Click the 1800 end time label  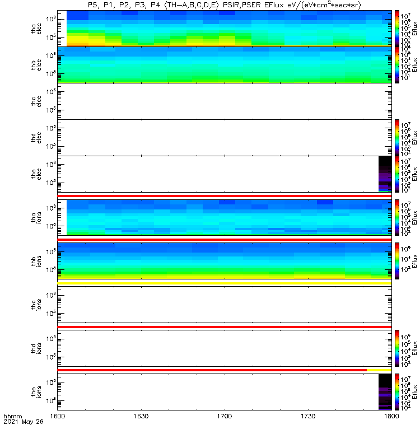[x=391, y=416]
